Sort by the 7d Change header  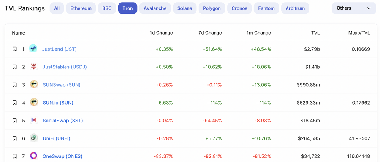[x=210, y=33]
